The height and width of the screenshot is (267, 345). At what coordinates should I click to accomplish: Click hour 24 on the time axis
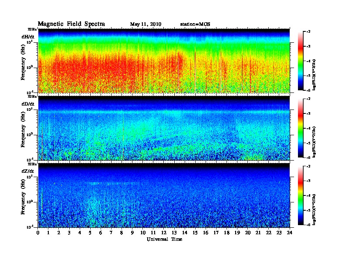[x=290, y=233]
